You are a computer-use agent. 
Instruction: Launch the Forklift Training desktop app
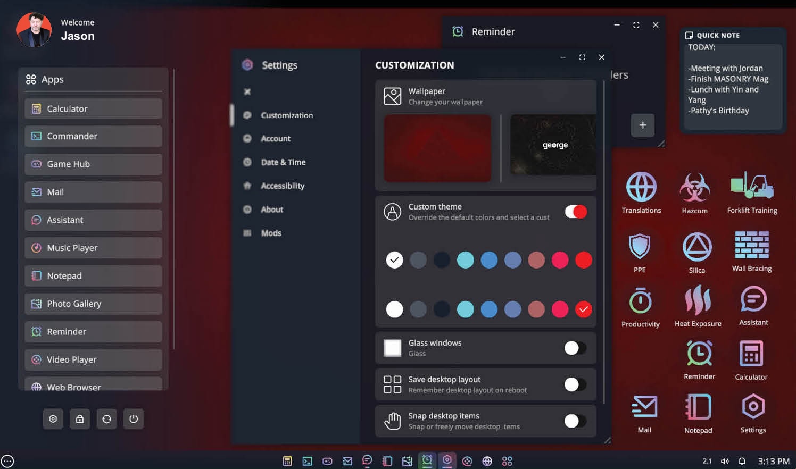click(752, 187)
